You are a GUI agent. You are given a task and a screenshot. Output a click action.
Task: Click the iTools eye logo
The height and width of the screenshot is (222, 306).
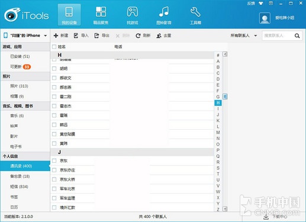[12, 15]
